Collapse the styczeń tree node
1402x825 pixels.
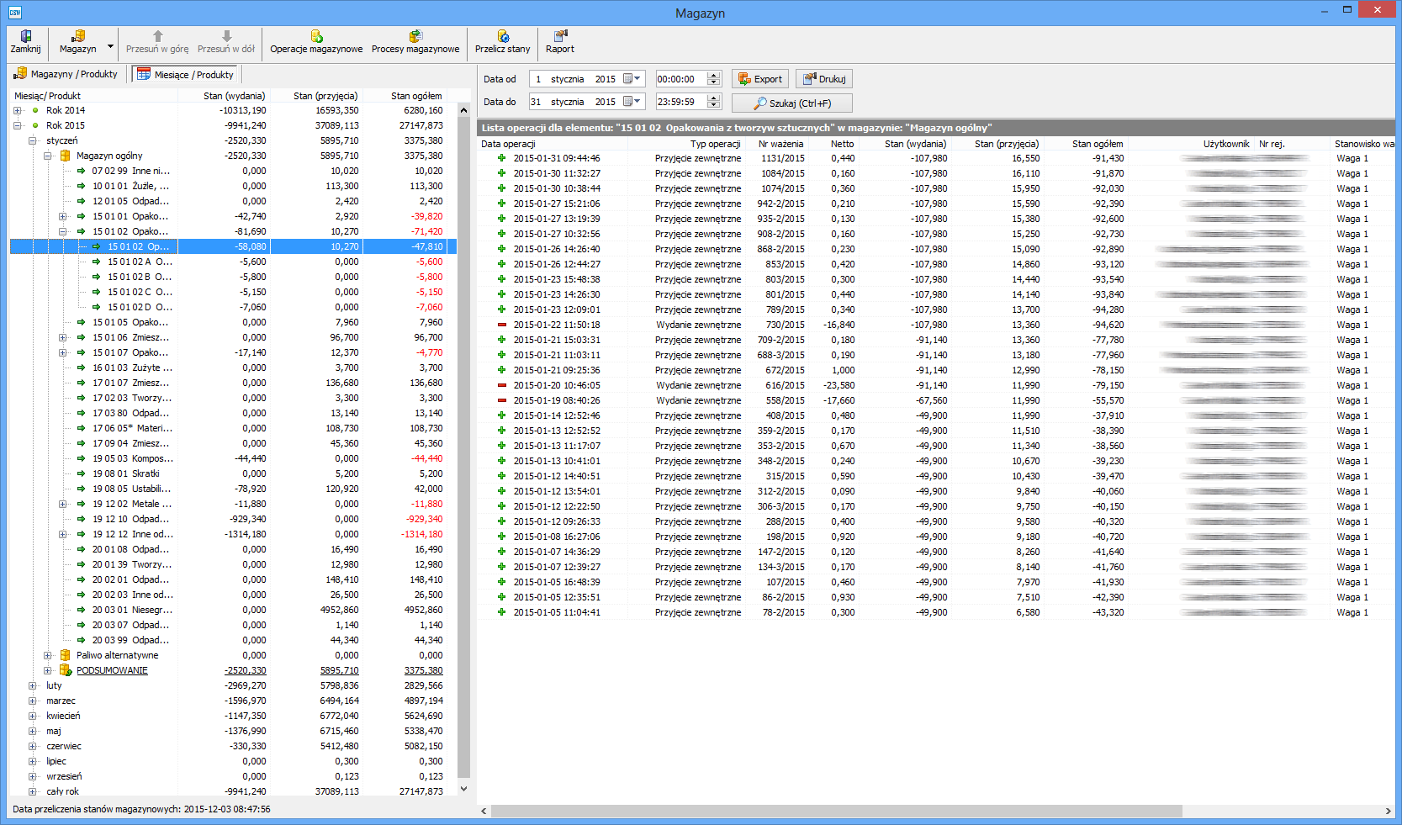(33, 140)
